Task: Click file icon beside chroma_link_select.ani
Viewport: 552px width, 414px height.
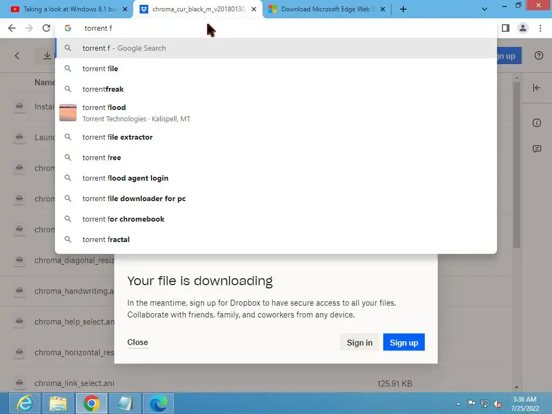Action: pos(19,383)
